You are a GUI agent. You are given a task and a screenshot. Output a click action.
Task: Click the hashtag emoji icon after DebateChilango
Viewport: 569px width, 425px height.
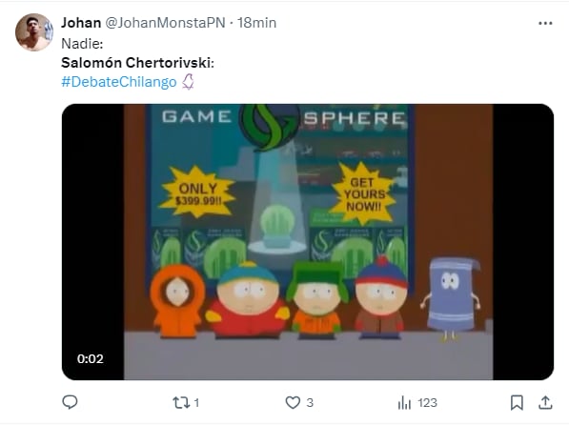pyautogui.click(x=188, y=82)
